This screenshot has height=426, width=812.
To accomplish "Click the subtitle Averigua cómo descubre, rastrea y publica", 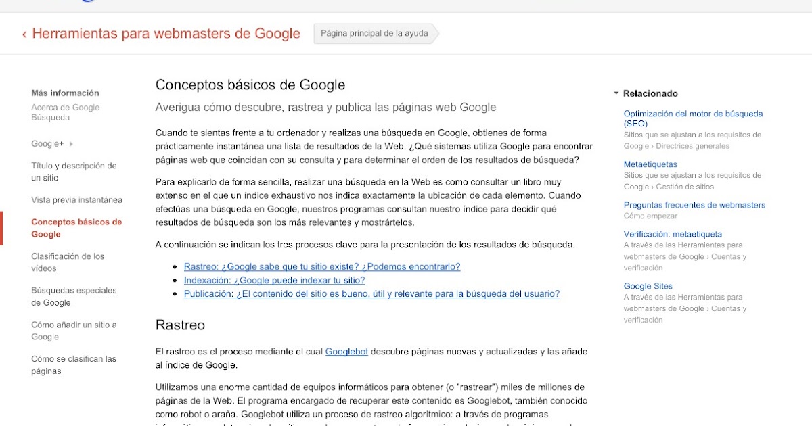I will (325, 108).
